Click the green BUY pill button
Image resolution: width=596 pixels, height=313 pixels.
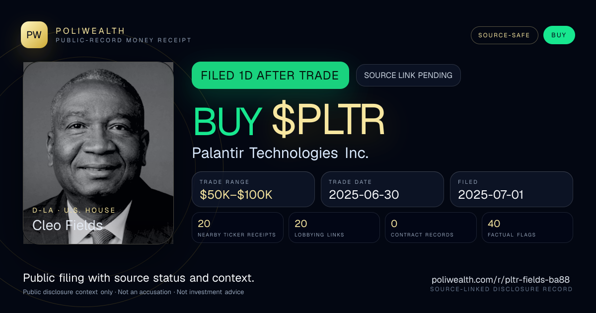pyautogui.click(x=559, y=35)
